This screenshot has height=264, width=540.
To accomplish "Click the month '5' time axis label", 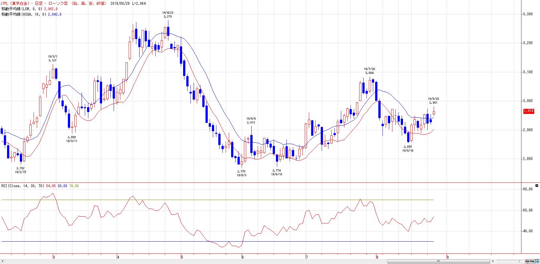I will coord(182,257).
